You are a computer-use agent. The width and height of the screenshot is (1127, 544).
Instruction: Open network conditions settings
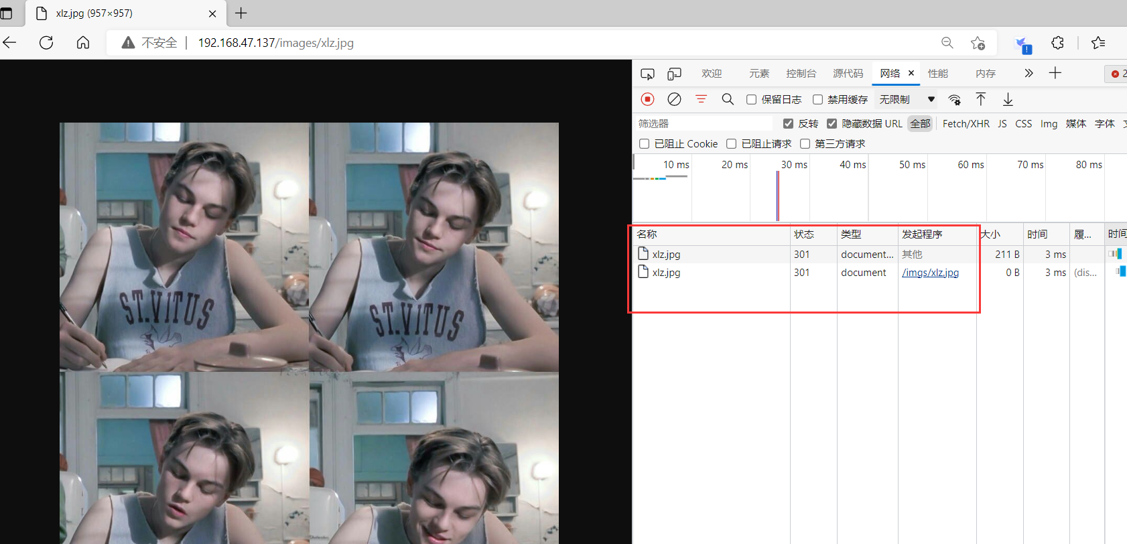click(954, 99)
